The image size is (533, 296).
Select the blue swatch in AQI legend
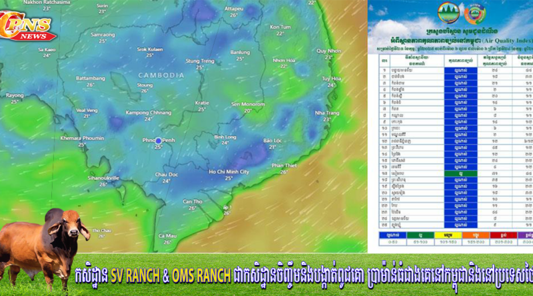(x=392, y=235)
